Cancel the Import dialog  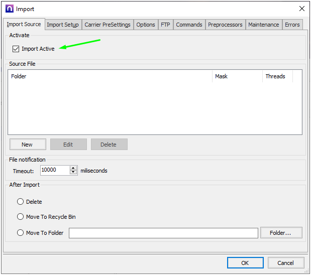pyautogui.click(x=285, y=263)
